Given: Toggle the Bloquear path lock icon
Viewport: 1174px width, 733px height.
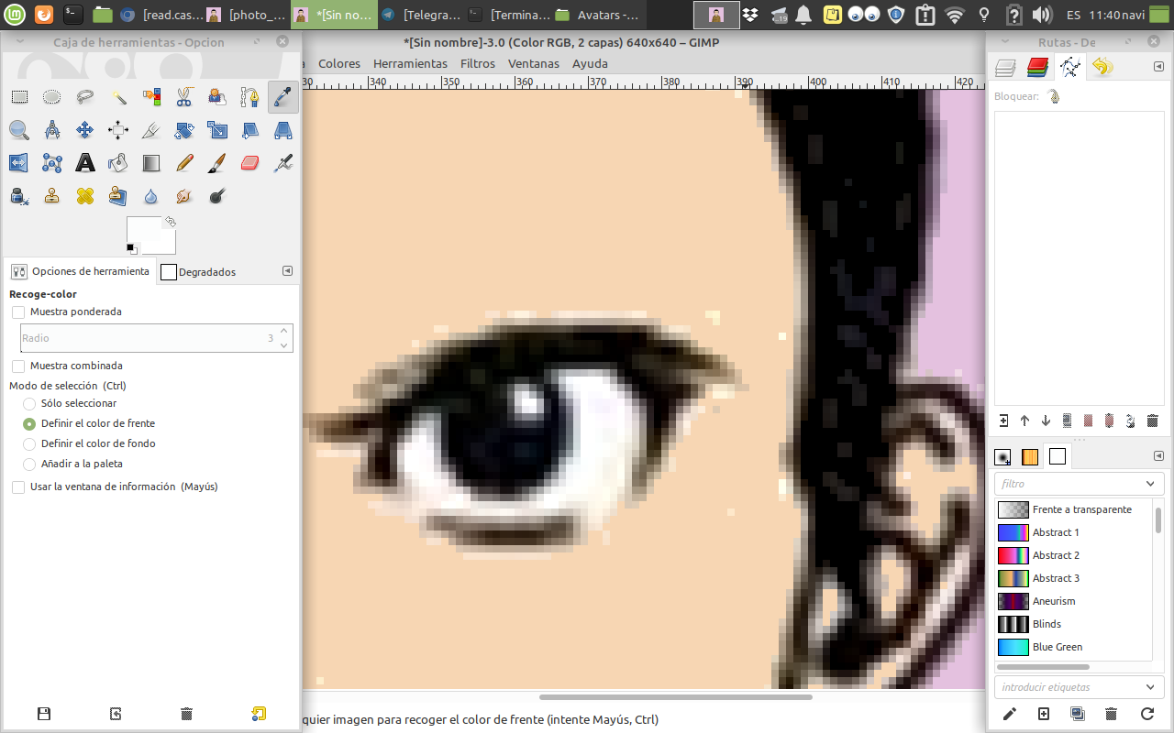Looking at the screenshot, I should (1054, 96).
